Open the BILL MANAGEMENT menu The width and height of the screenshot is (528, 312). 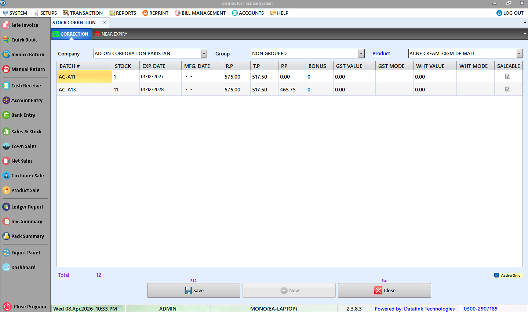200,13
